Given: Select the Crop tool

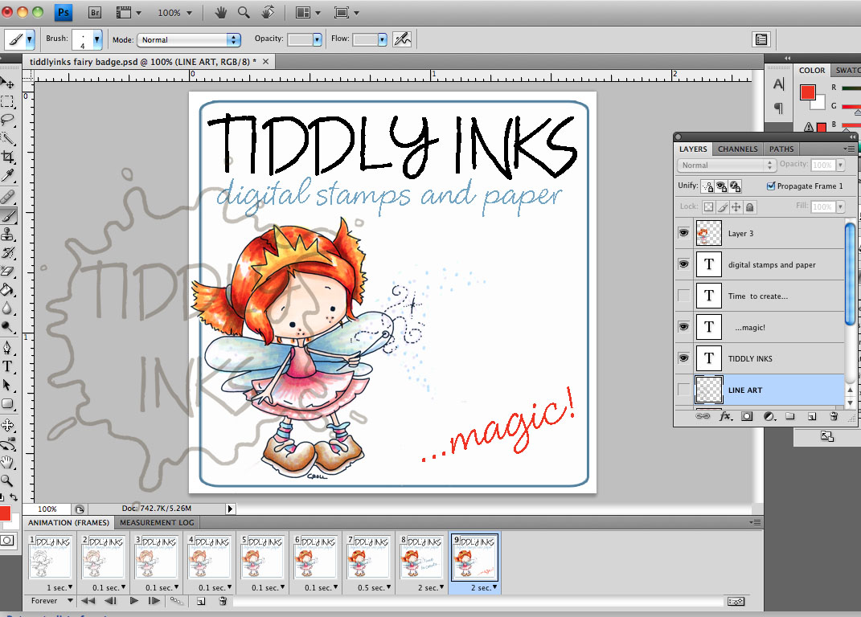Looking at the screenshot, I should click(7, 157).
